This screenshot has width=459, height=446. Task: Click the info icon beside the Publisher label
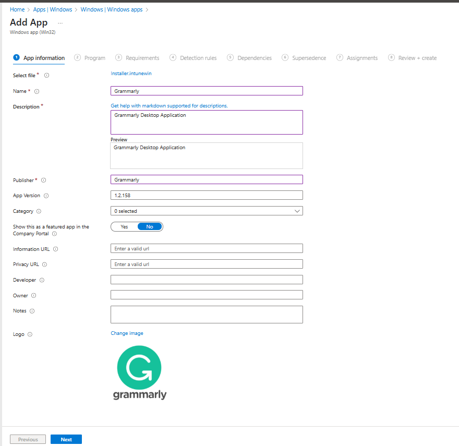pos(44,180)
